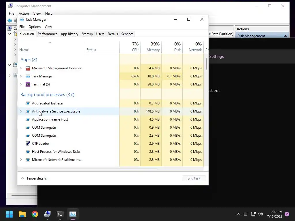Image resolution: width=295 pixels, height=221 pixels.
Task: Click the Fewer details link
Action: coord(37,178)
